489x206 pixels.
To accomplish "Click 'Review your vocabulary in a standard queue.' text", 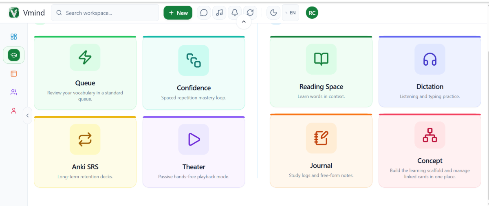I will click(85, 96).
